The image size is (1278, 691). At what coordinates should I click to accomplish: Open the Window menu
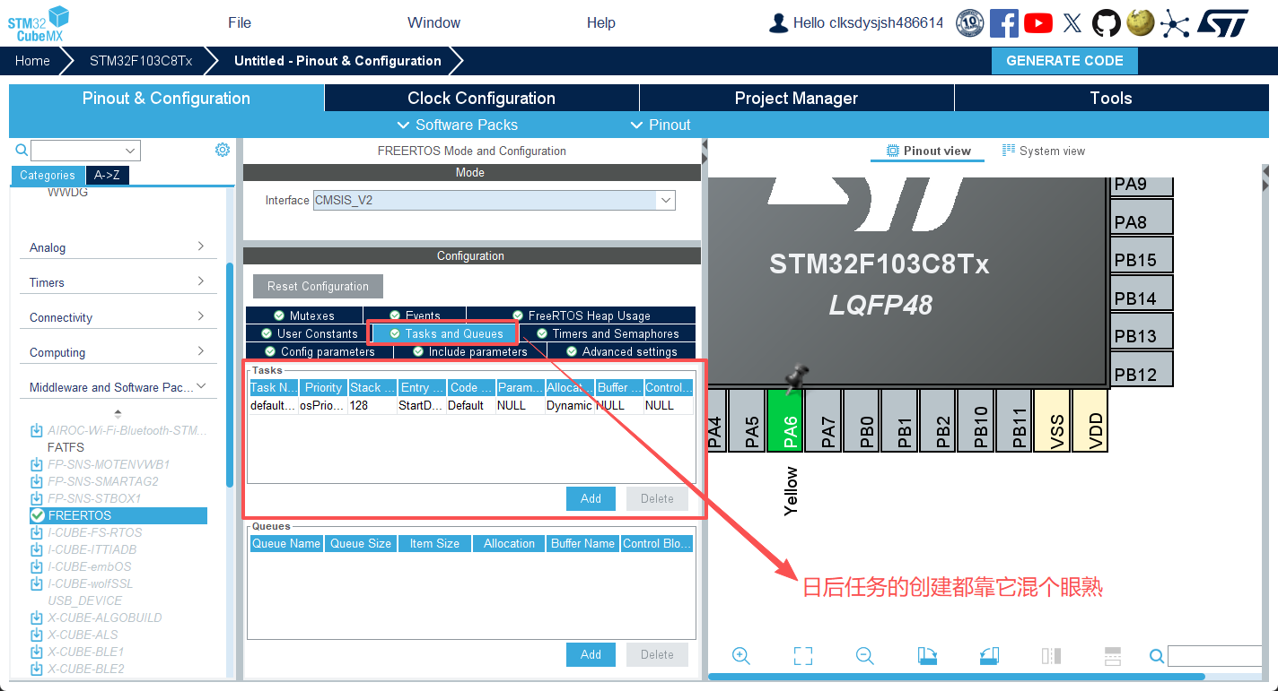point(433,22)
